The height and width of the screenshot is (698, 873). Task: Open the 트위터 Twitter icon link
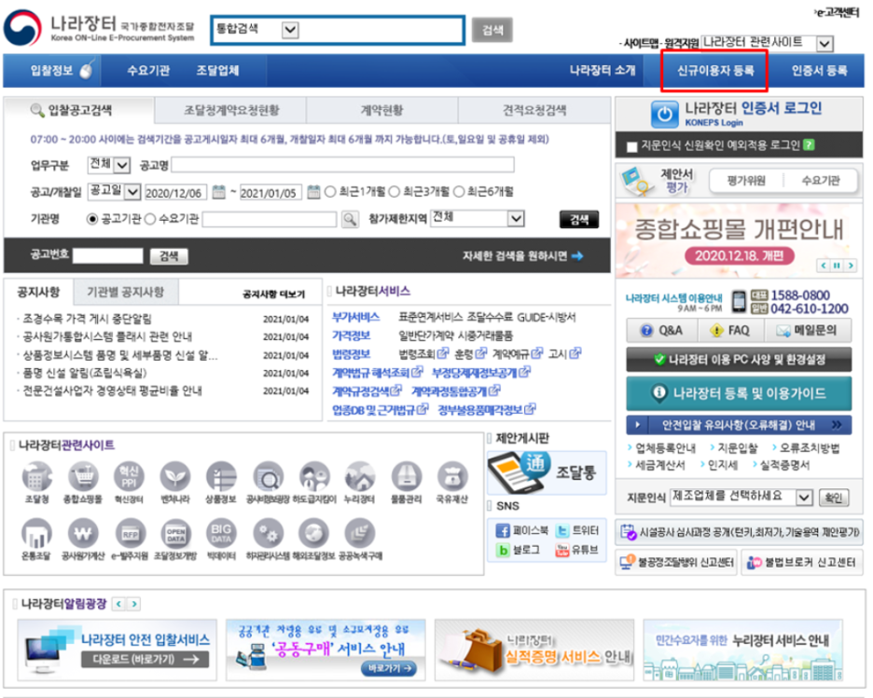[563, 530]
